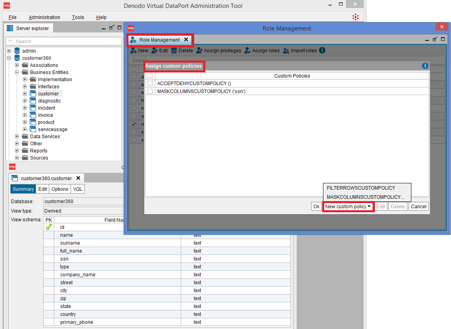451x329 pixels.
Task: Close the Role Management tab
Action: point(186,40)
